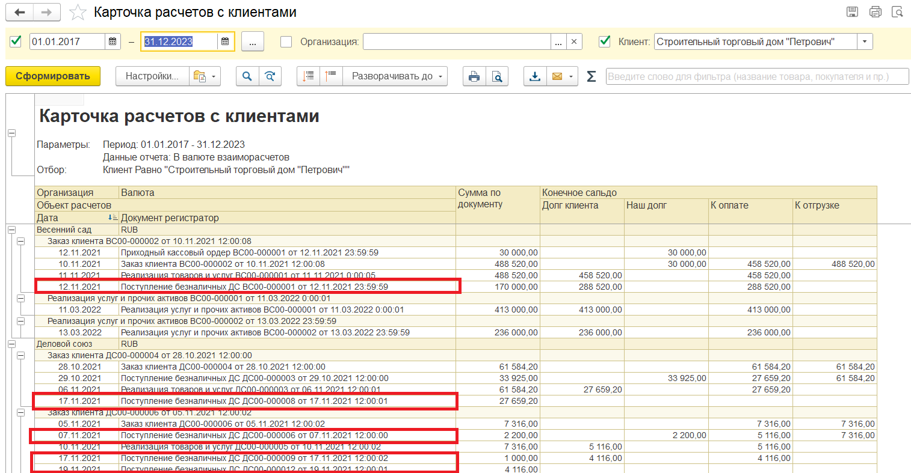Save report with download arrow icon
This screenshot has height=473, width=911.
(x=535, y=76)
